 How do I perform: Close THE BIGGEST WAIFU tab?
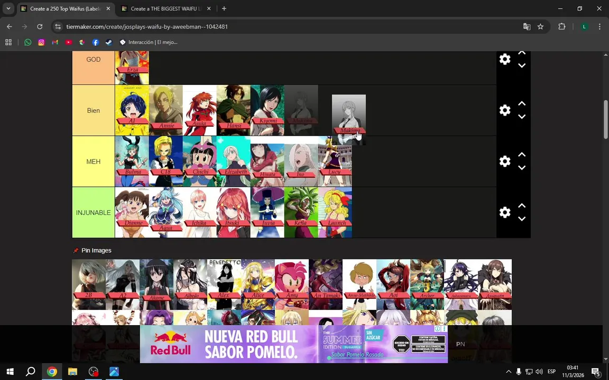209,8
